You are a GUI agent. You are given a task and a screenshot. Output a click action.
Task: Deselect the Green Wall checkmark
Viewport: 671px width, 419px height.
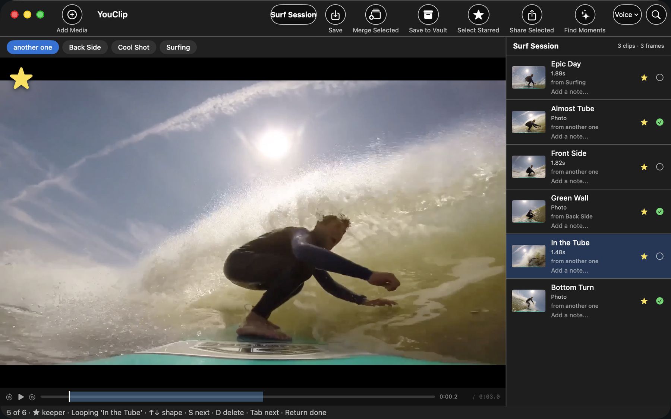click(659, 212)
